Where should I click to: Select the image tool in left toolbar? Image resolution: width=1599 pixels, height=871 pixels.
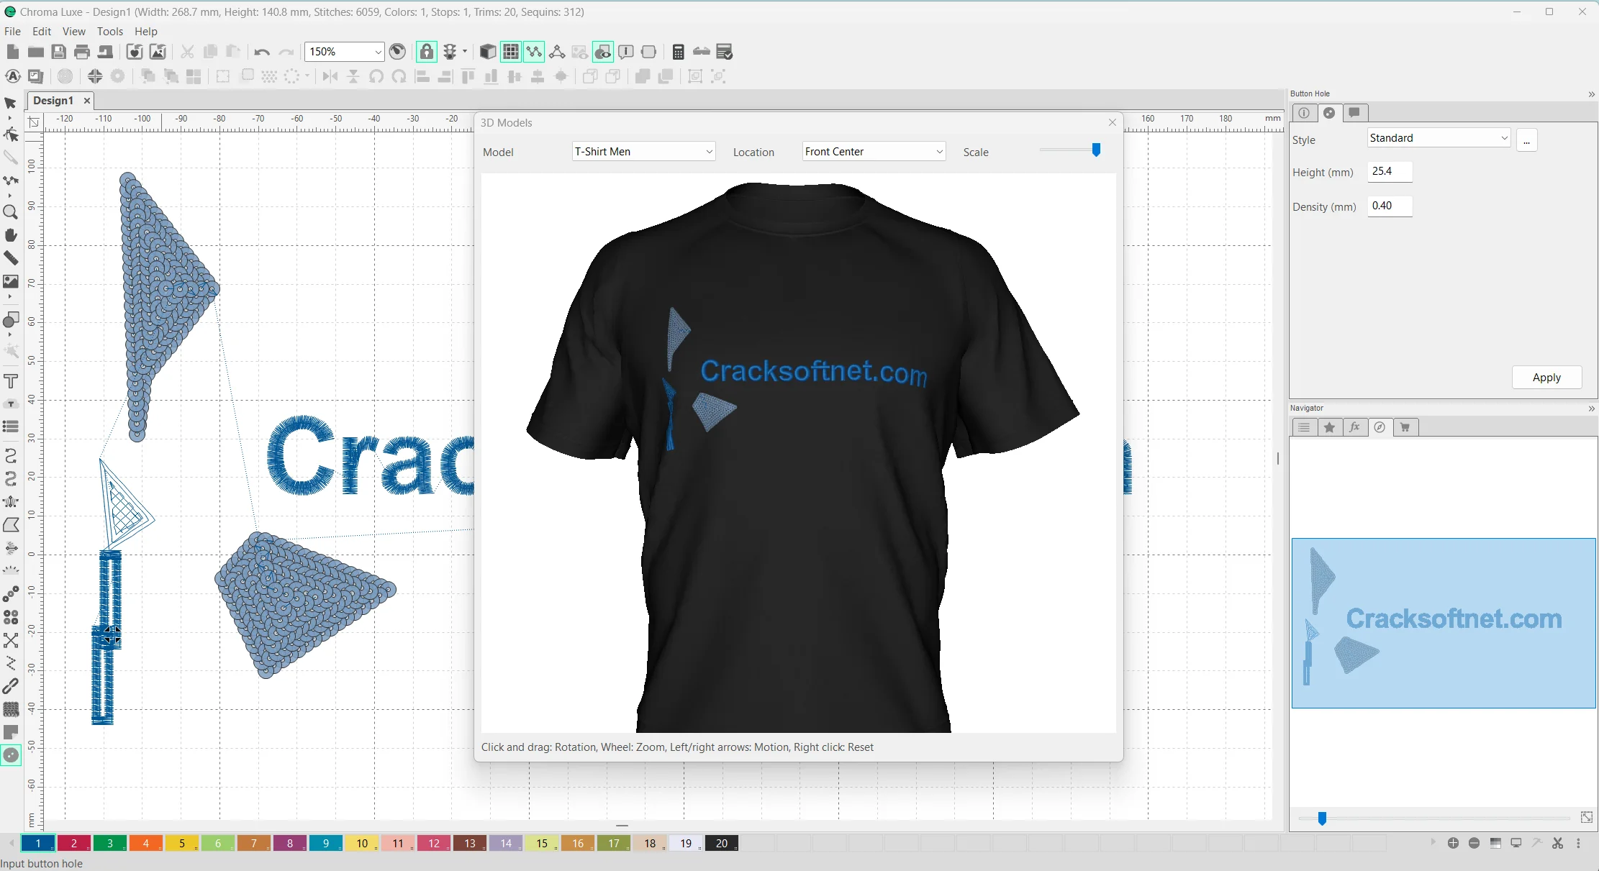click(x=10, y=281)
